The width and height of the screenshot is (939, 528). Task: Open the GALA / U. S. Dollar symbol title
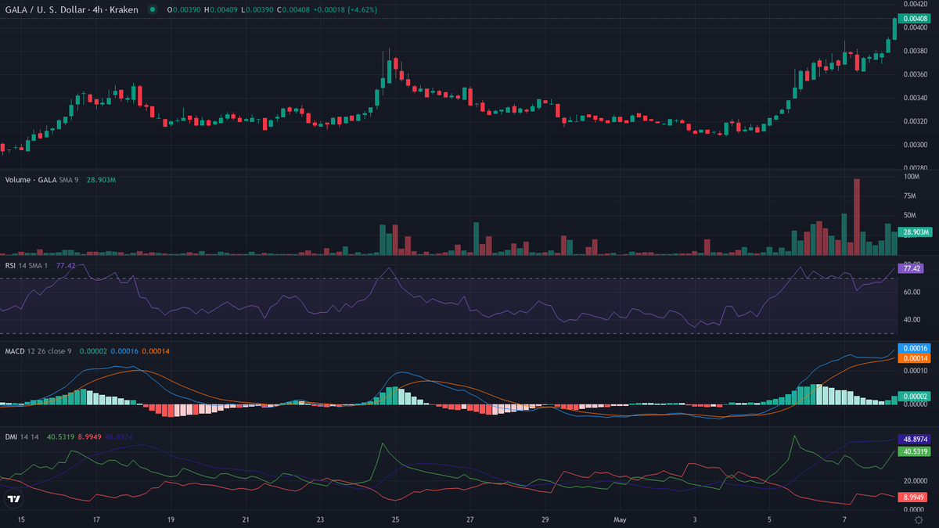tap(72, 9)
